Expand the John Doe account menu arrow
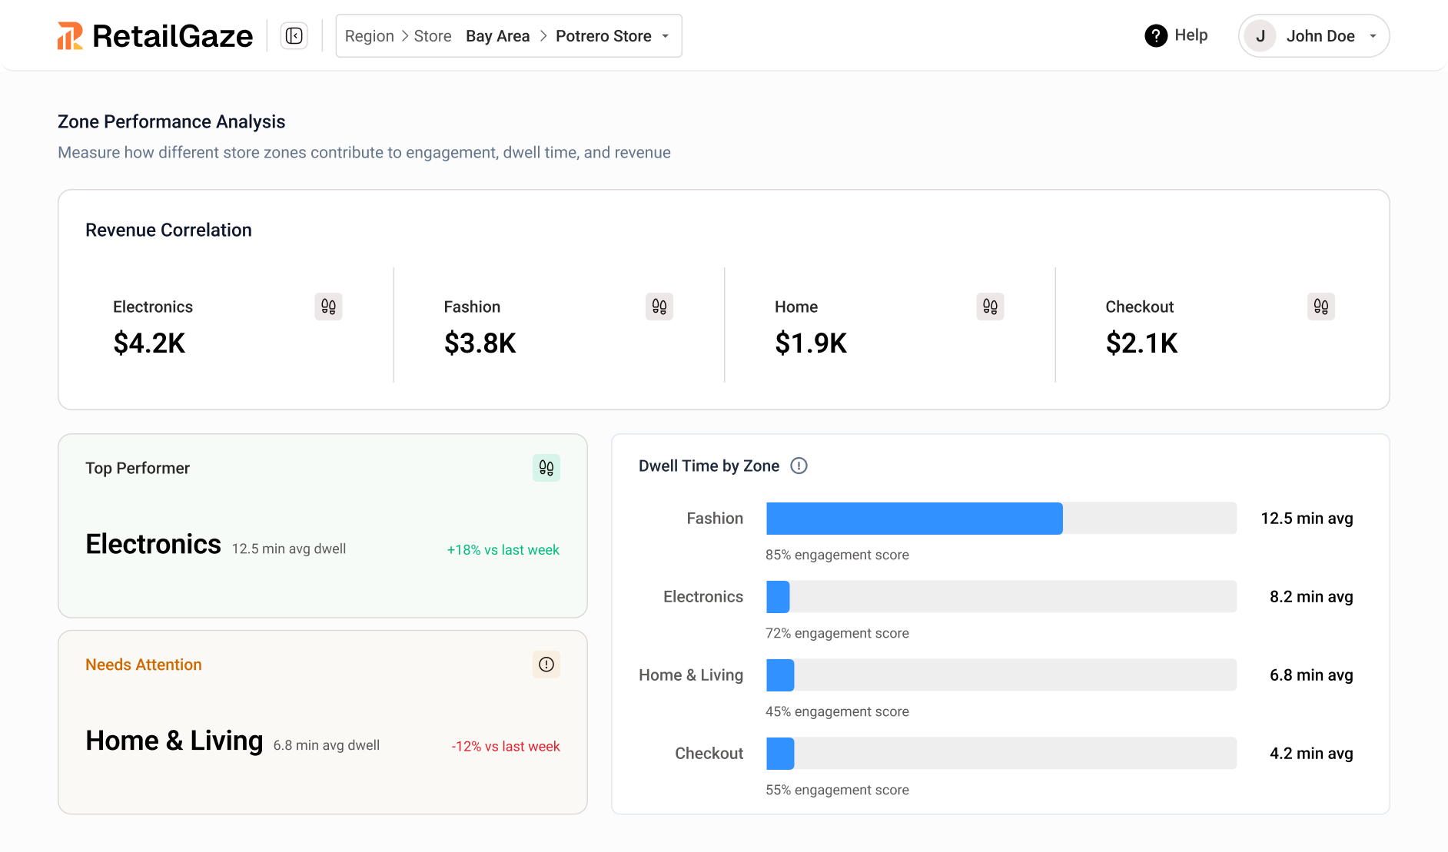The height and width of the screenshot is (852, 1448). (1373, 36)
